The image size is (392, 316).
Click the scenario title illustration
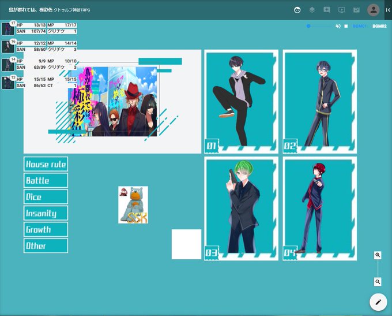[112, 102]
